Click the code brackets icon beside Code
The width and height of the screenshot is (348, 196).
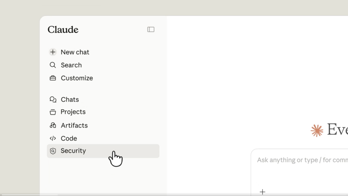53,138
